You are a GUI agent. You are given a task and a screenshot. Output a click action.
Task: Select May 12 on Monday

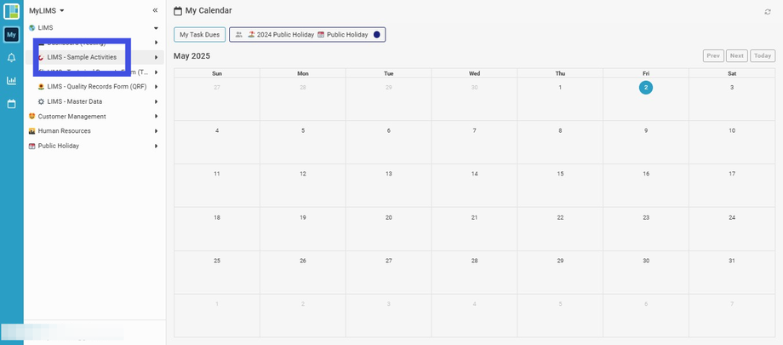pyautogui.click(x=303, y=174)
